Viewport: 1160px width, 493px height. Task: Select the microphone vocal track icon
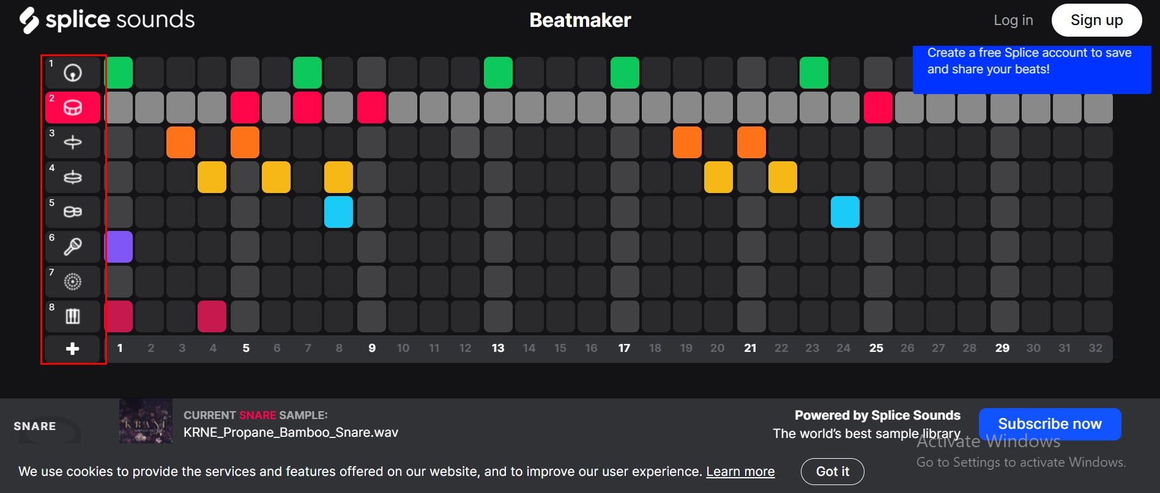click(x=73, y=246)
